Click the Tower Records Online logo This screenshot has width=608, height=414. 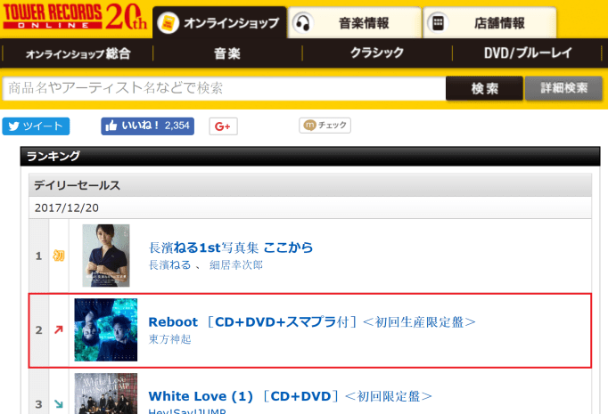pyautogui.click(x=75, y=16)
